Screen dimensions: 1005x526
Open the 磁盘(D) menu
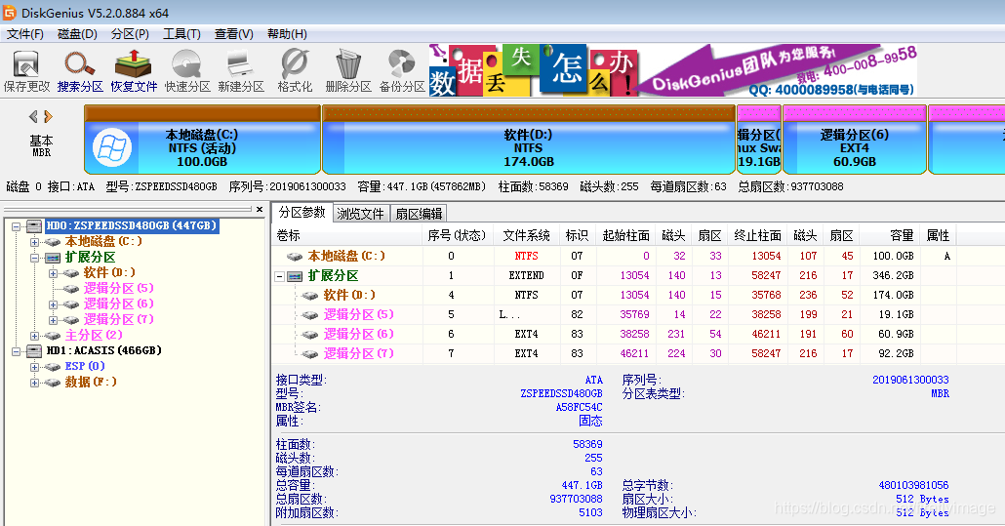77,34
